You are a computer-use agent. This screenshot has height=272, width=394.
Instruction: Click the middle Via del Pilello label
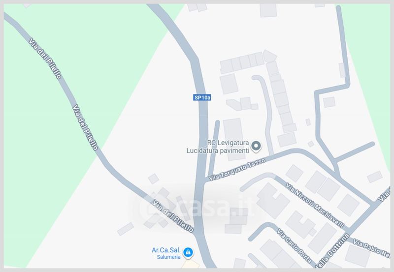[85, 127]
